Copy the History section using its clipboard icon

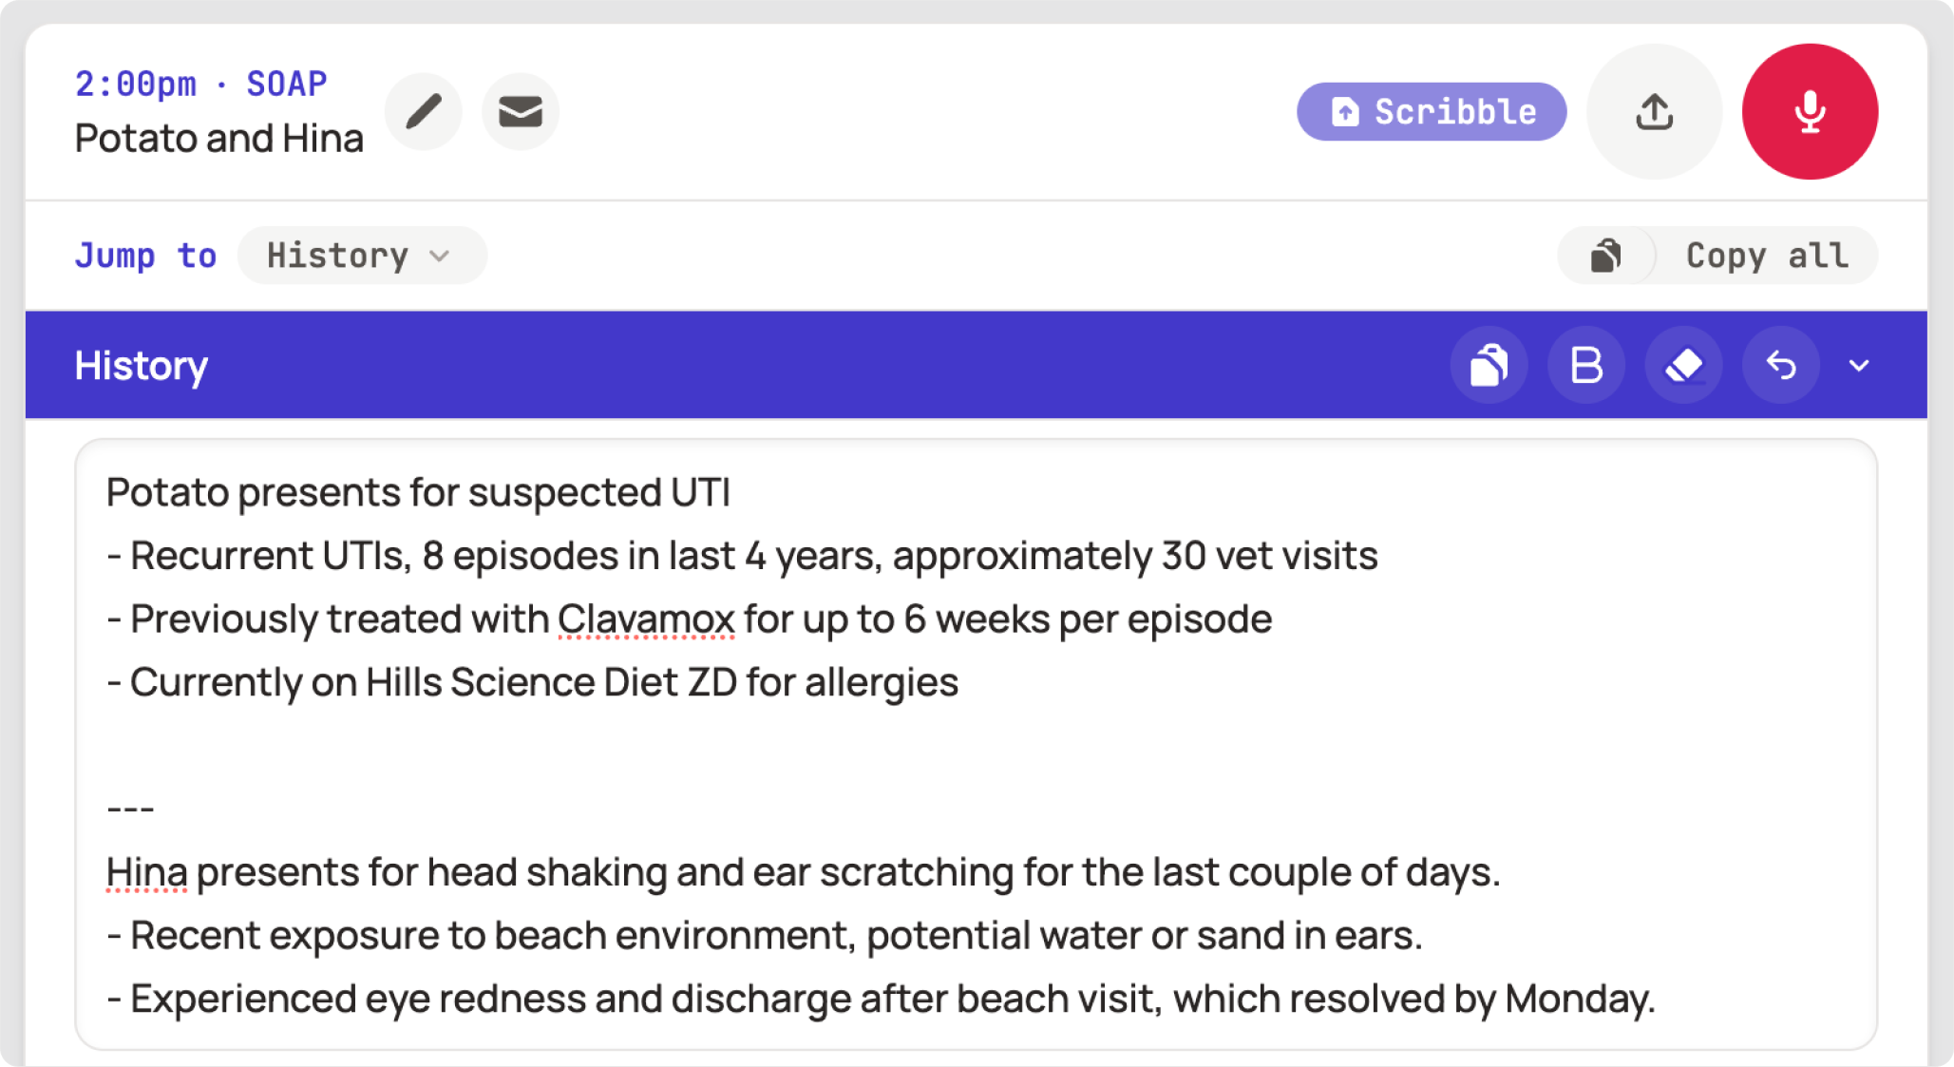pyautogui.click(x=1489, y=365)
